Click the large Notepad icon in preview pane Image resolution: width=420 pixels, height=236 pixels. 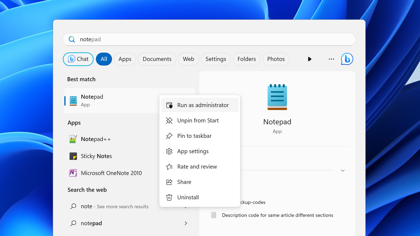tap(277, 97)
